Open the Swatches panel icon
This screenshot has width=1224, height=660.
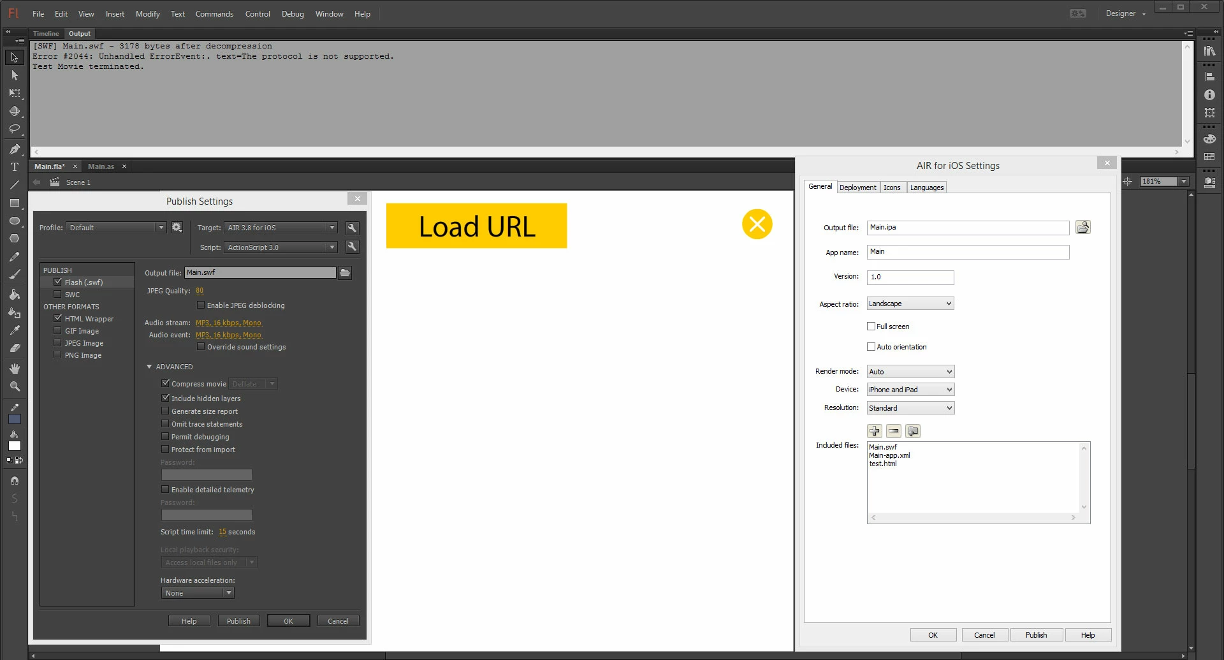[1209, 156]
